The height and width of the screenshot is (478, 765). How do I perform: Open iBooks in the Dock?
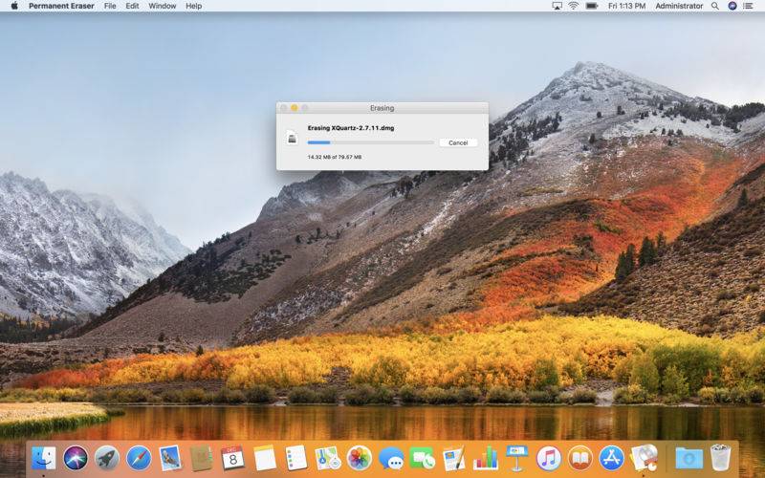pyautogui.click(x=580, y=459)
